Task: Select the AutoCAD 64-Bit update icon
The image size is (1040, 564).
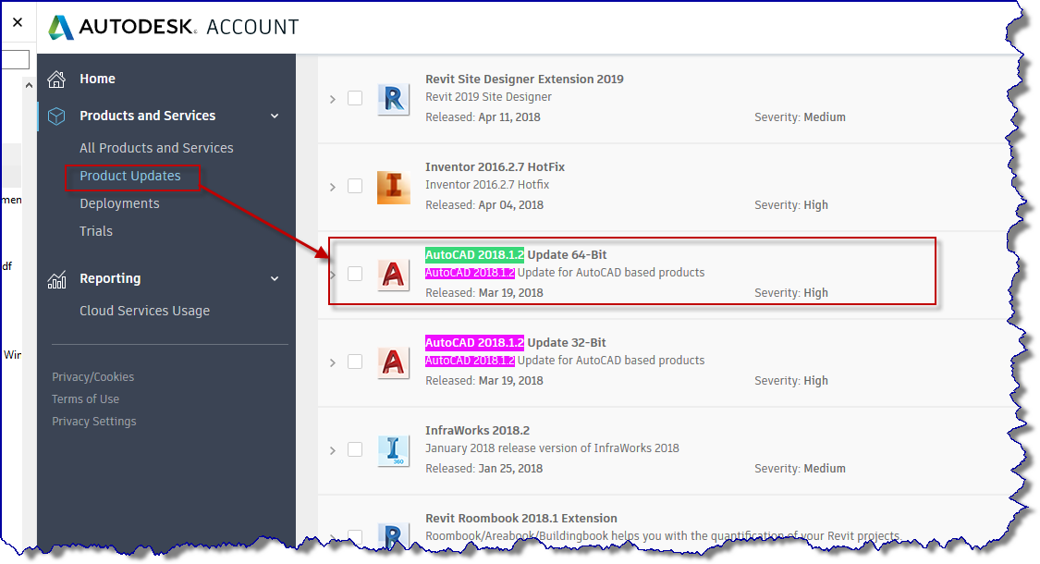Action: pos(394,274)
